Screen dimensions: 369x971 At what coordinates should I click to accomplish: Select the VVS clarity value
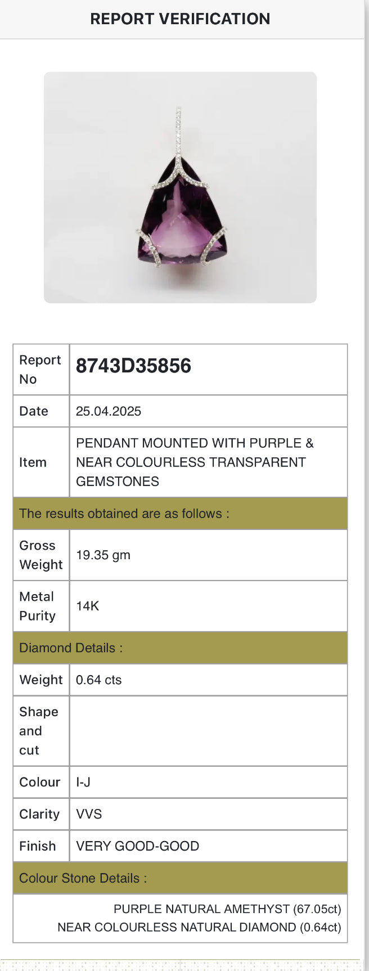click(89, 814)
